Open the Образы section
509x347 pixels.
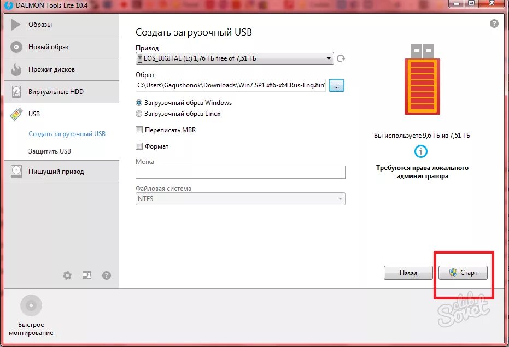click(62, 25)
